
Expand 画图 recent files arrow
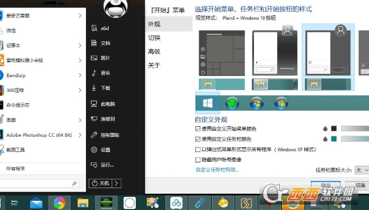(80, 120)
